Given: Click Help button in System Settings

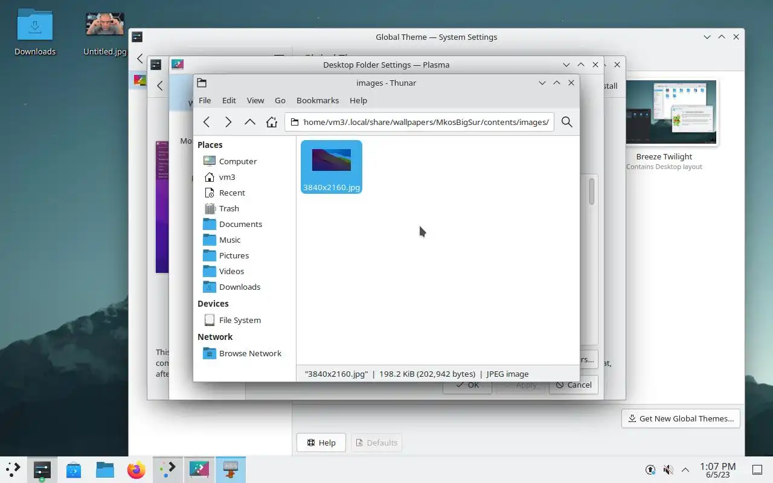Looking at the screenshot, I should tap(321, 443).
